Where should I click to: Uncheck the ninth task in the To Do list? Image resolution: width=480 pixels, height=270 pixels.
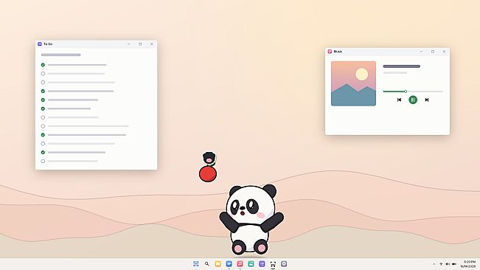tap(43, 135)
